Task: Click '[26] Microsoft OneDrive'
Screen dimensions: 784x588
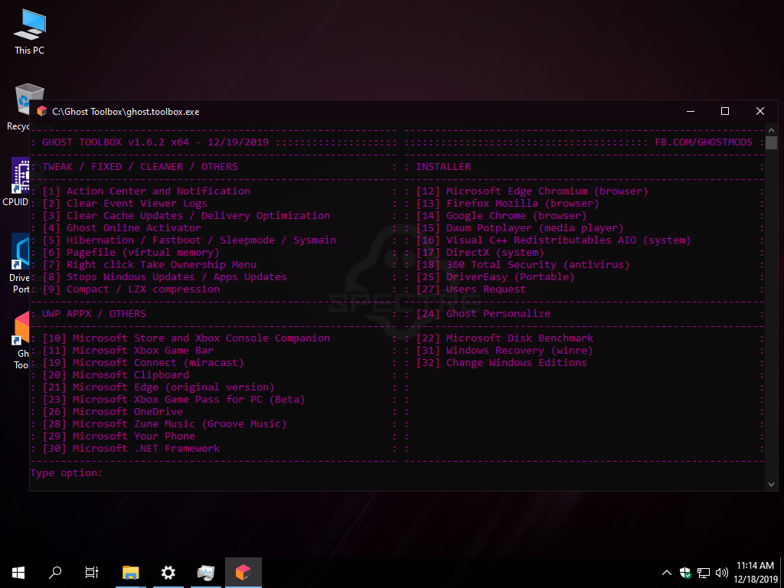Action: tap(113, 411)
